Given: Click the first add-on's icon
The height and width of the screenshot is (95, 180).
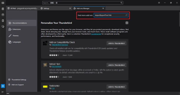Looking at the screenshot, I should (x=45, y=43).
